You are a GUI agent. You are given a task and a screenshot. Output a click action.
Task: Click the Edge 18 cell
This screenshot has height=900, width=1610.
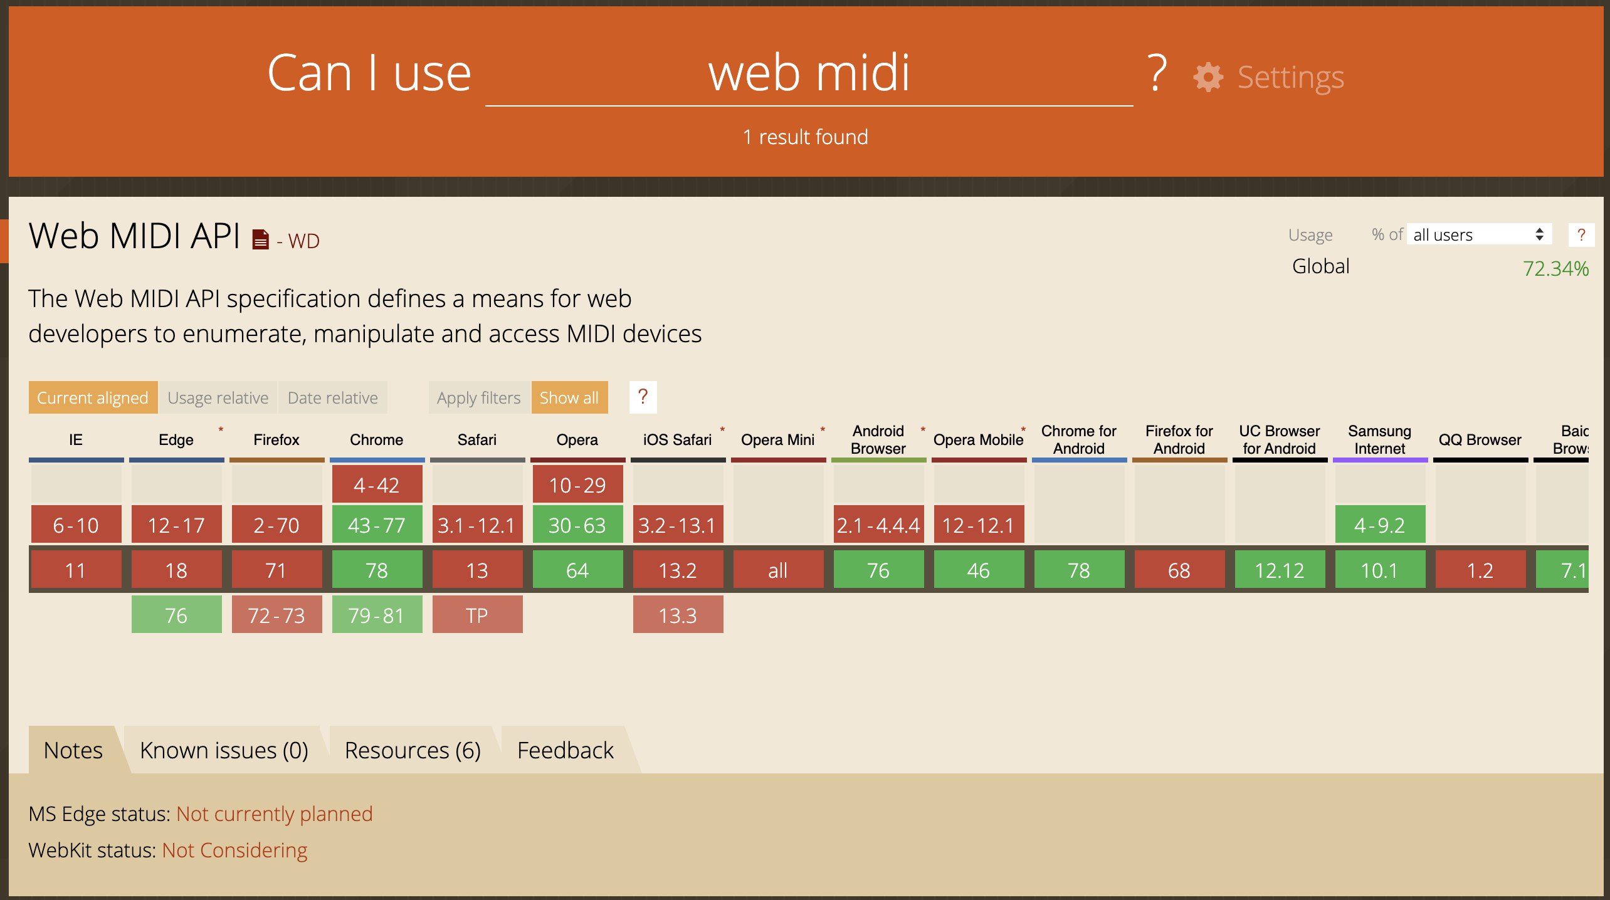click(x=176, y=570)
